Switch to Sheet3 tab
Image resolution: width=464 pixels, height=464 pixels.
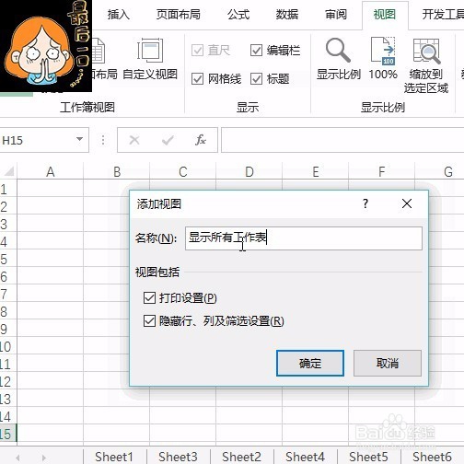click(x=178, y=457)
